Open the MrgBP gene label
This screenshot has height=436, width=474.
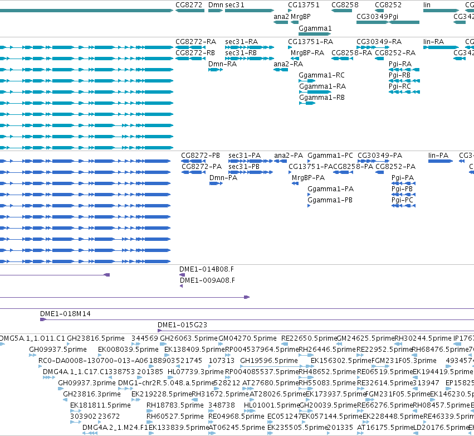click(x=300, y=17)
